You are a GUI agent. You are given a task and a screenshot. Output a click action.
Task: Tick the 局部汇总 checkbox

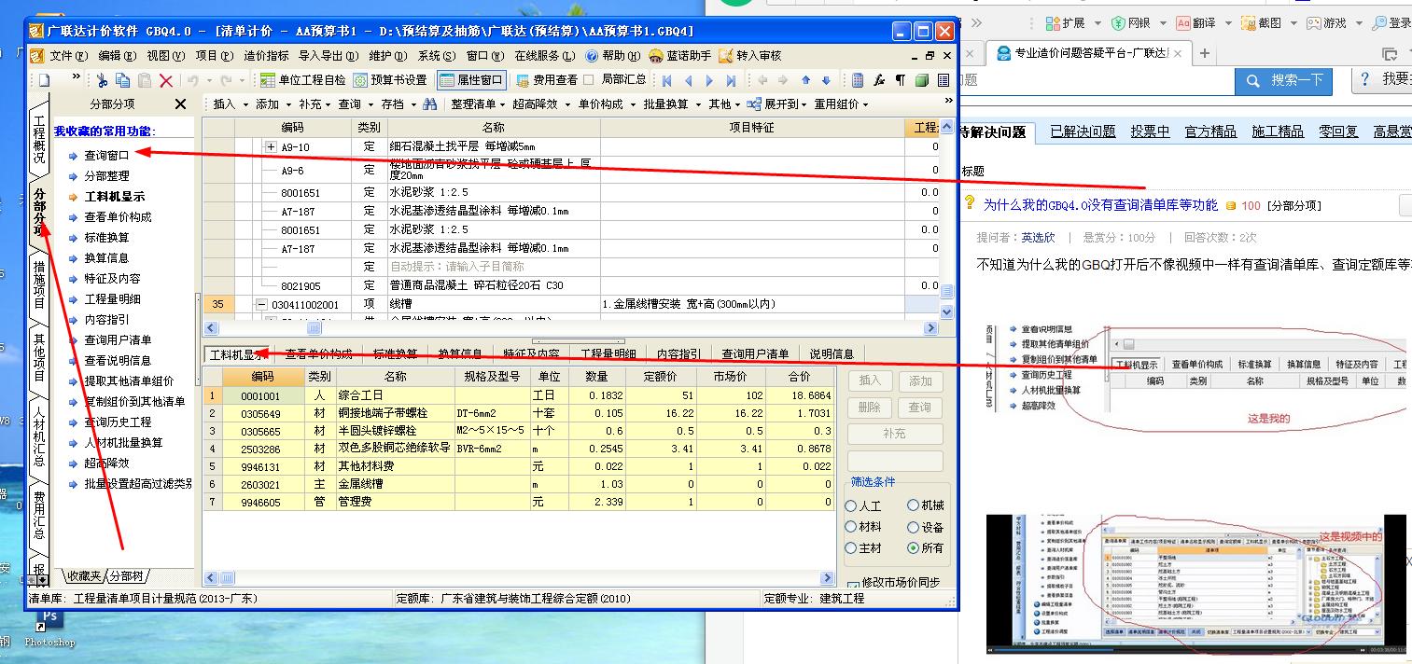click(589, 80)
